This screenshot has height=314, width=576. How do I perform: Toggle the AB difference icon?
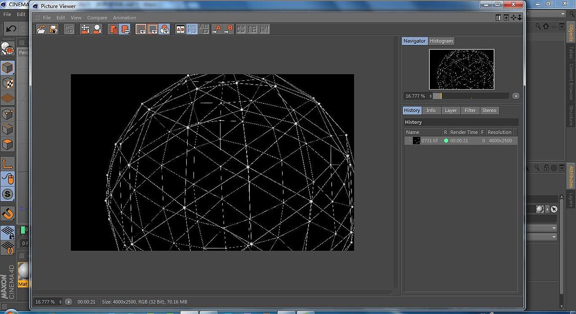(204, 29)
